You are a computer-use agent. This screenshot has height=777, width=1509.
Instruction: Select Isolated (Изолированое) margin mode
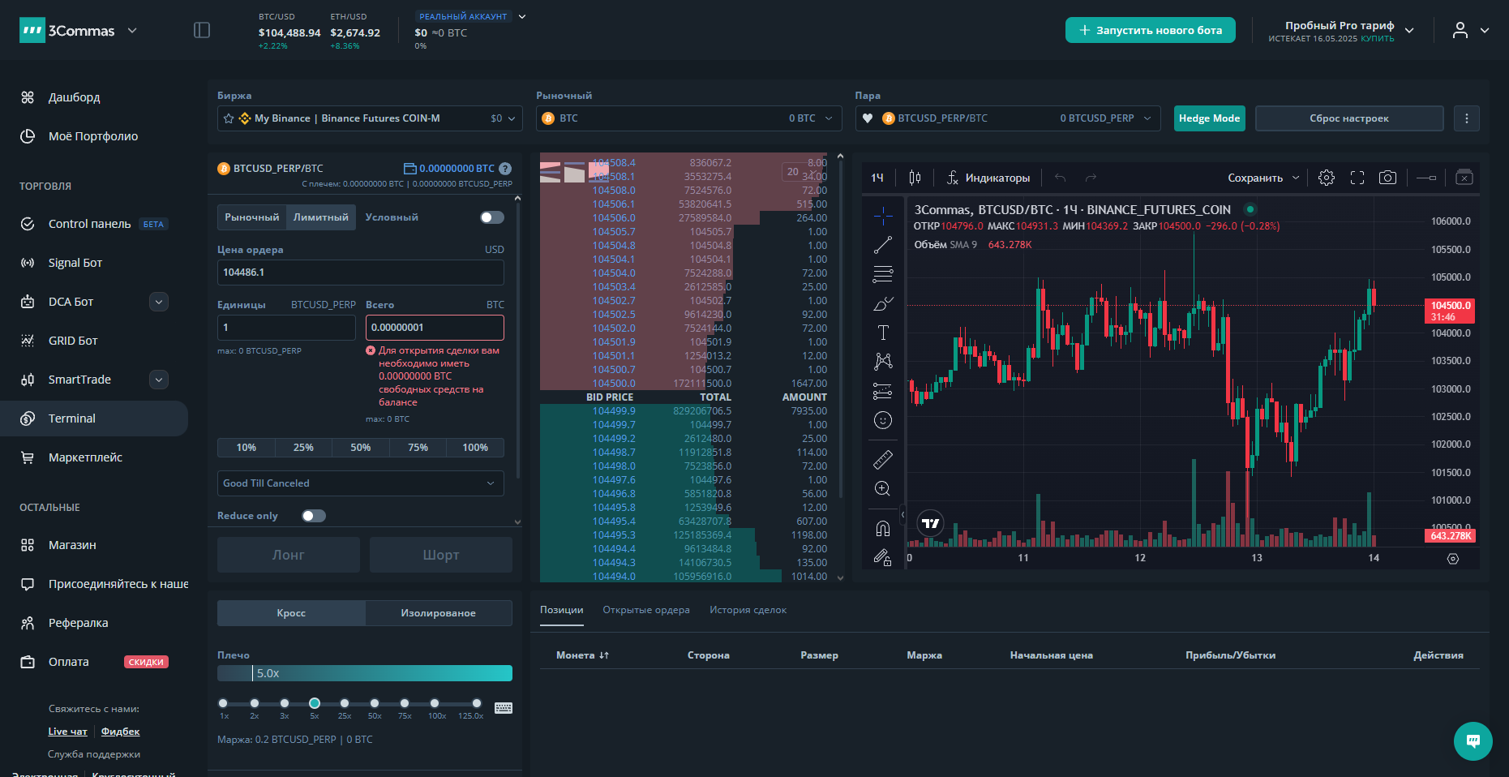click(x=438, y=613)
